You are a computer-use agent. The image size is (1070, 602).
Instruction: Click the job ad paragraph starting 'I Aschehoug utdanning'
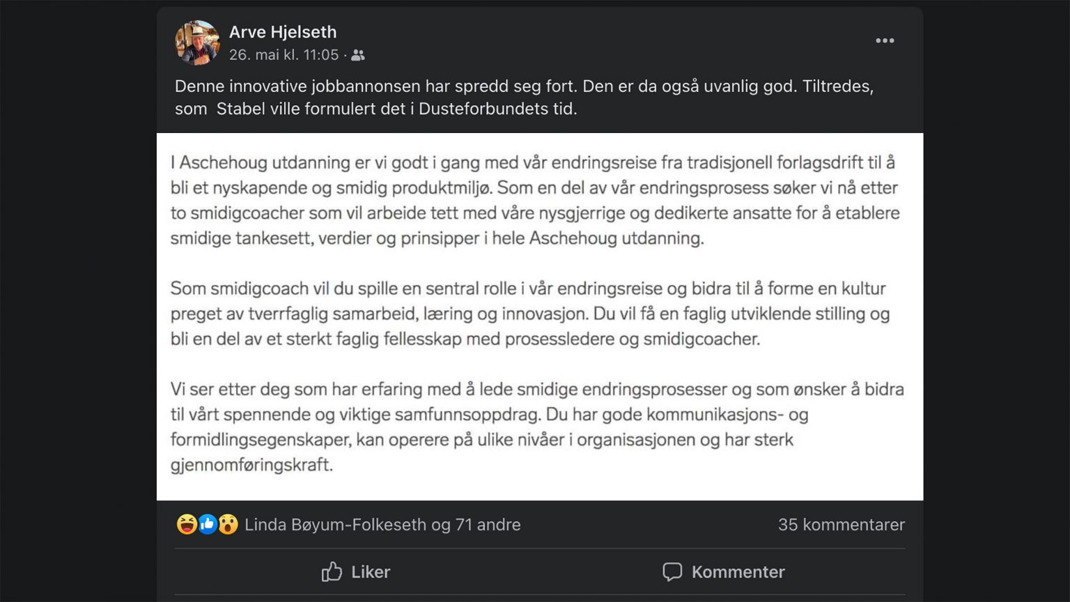[x=535, y=200]
